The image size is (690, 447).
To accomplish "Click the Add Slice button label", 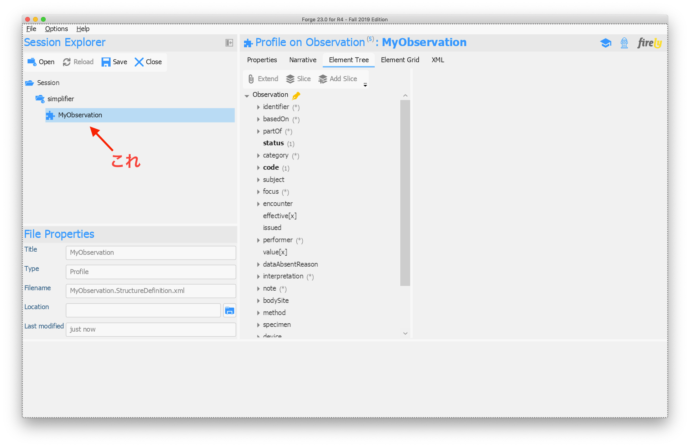I will pyautogui.click(x=343, y=79).
